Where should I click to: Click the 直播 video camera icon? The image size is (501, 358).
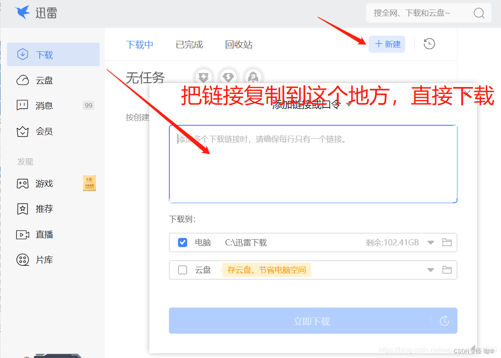pyautogui.click(x=22, y=235)
